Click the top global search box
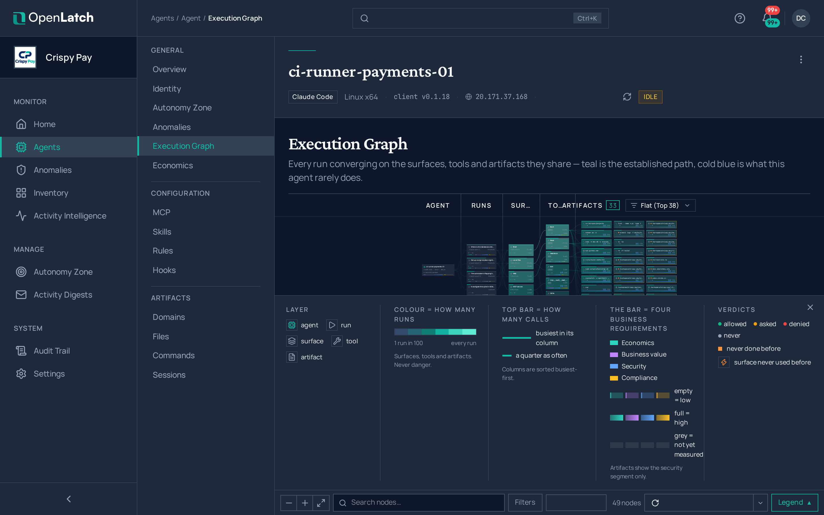 [480, 18]
